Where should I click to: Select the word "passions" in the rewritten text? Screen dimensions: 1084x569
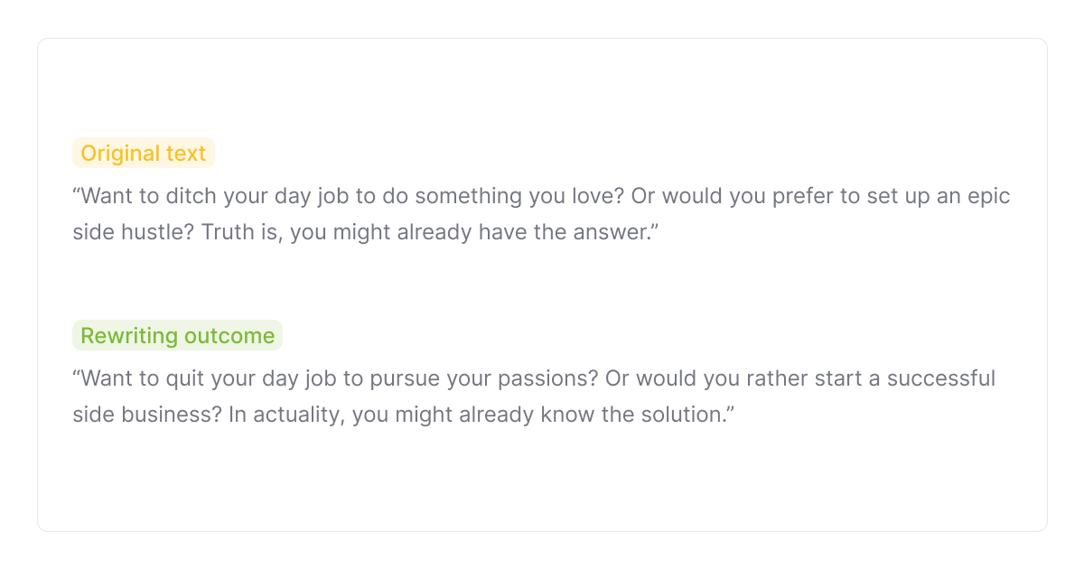[x=548, y=378]
